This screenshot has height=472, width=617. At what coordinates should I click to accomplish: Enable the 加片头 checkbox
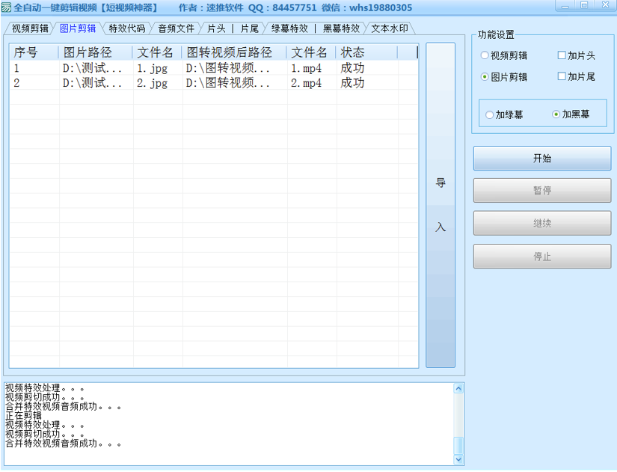[562, 55]
